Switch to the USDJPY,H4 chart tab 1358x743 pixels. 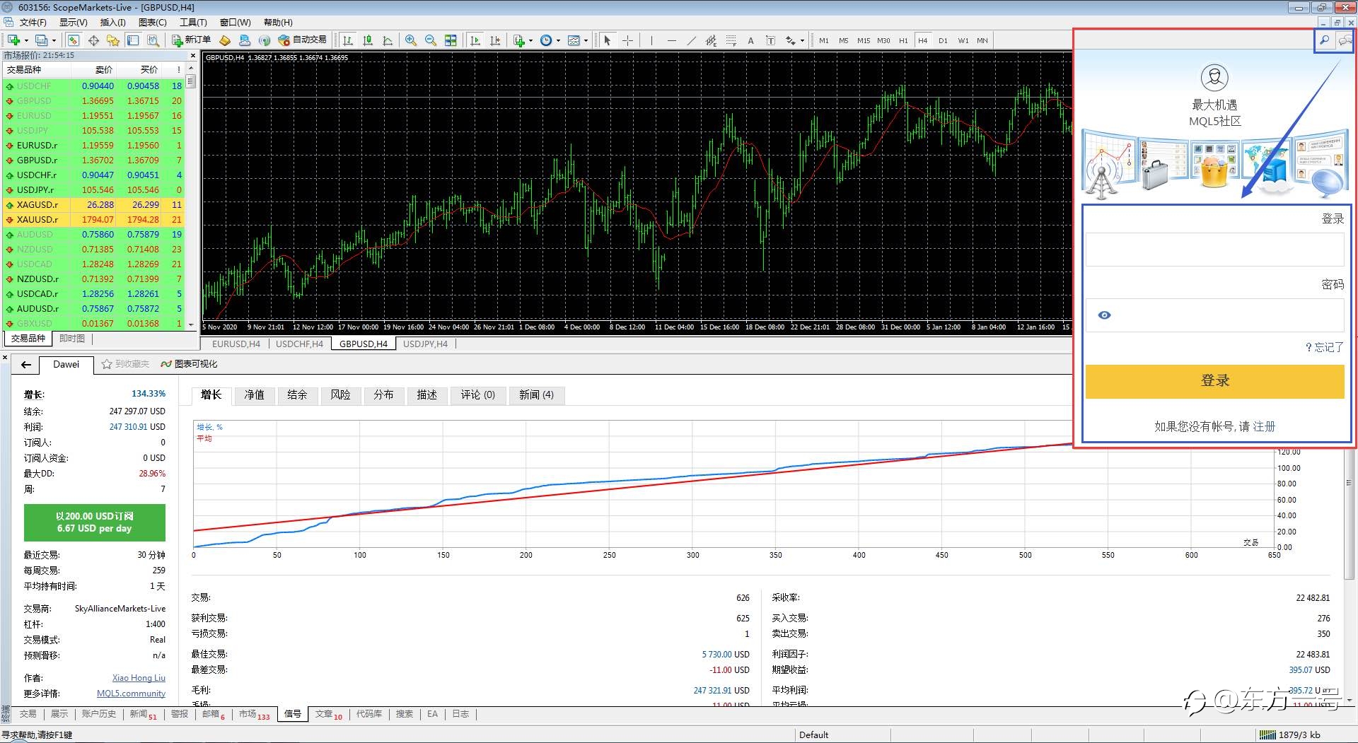[x=425, y=344]
